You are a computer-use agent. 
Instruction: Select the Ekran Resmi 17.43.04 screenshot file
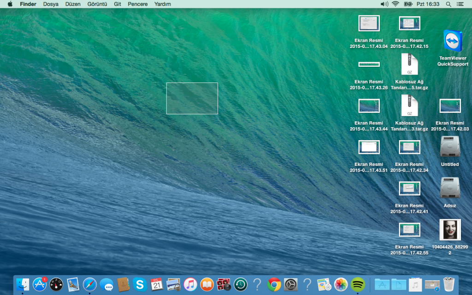369,24
